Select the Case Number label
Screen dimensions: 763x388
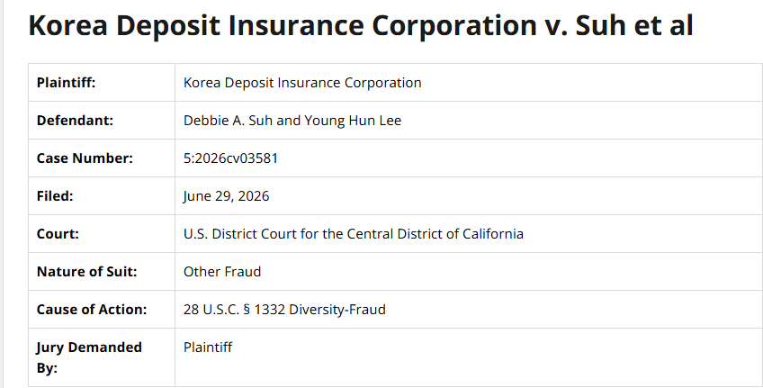click(x=85, y=158)
